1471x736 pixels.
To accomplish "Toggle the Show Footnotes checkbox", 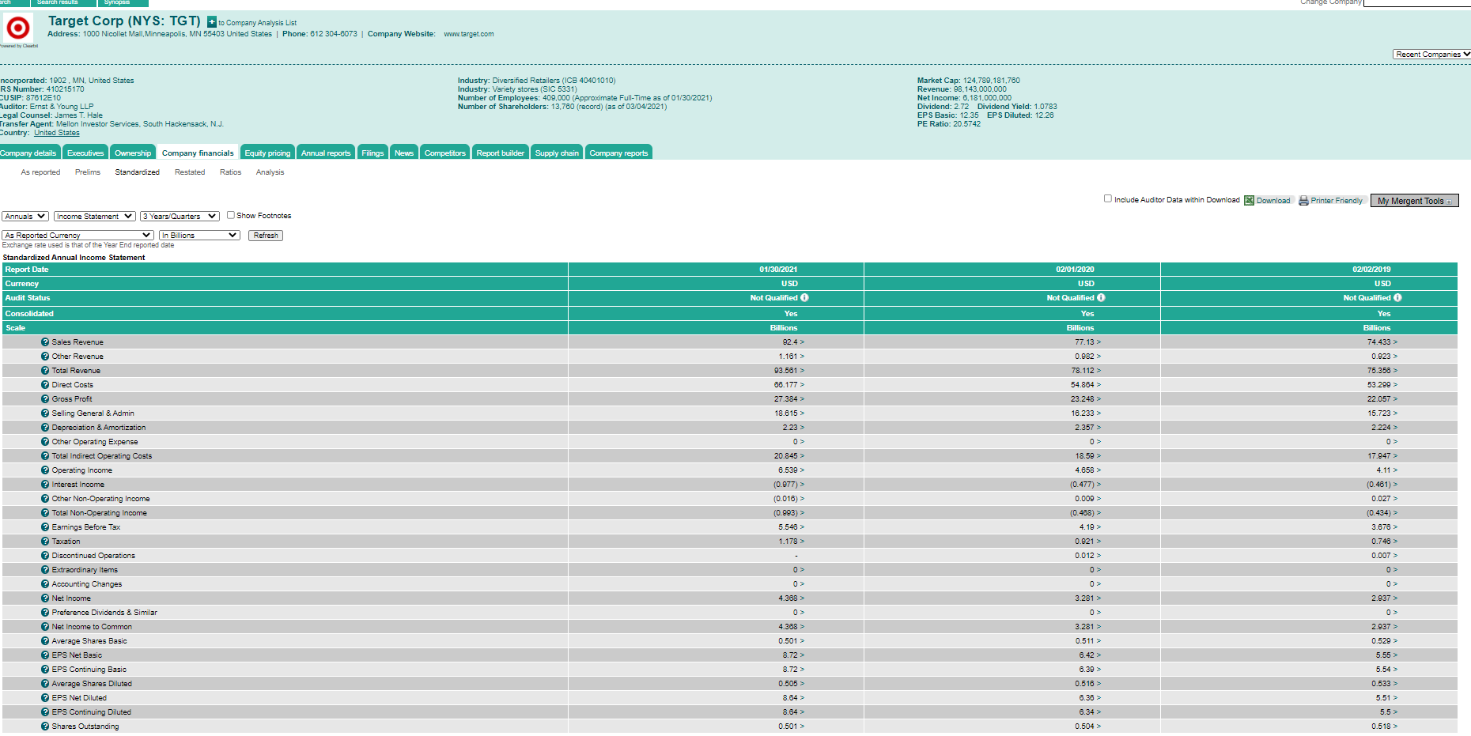I will 231,215.
